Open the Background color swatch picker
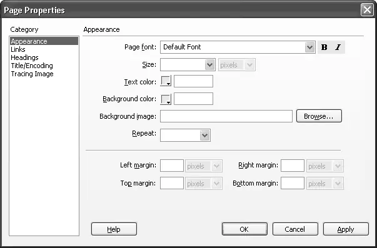The height and width of the screenshot is (248, 377). [x=166, y=99]
